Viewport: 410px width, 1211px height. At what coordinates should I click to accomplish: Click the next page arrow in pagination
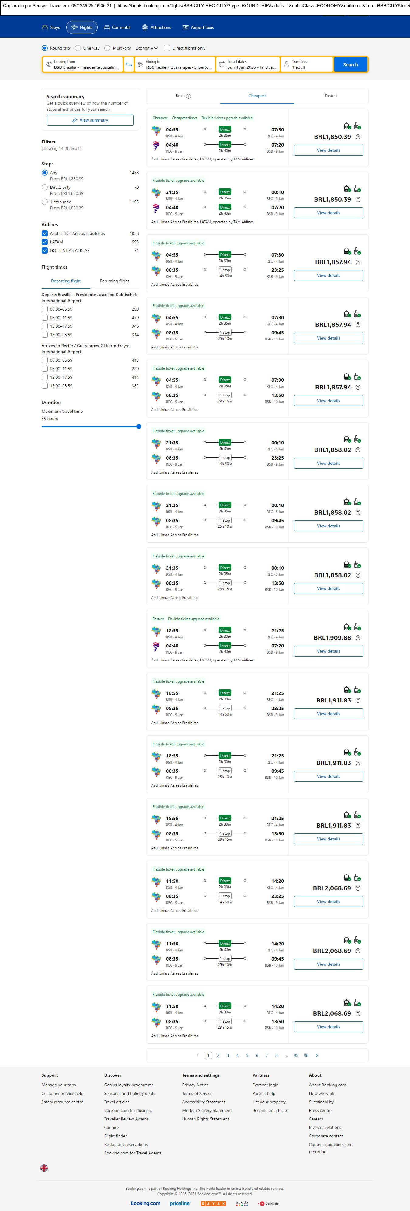click(316, 1055)
